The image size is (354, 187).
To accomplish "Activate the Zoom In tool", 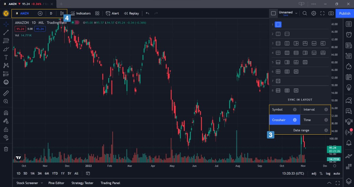I will coord(6,101).
